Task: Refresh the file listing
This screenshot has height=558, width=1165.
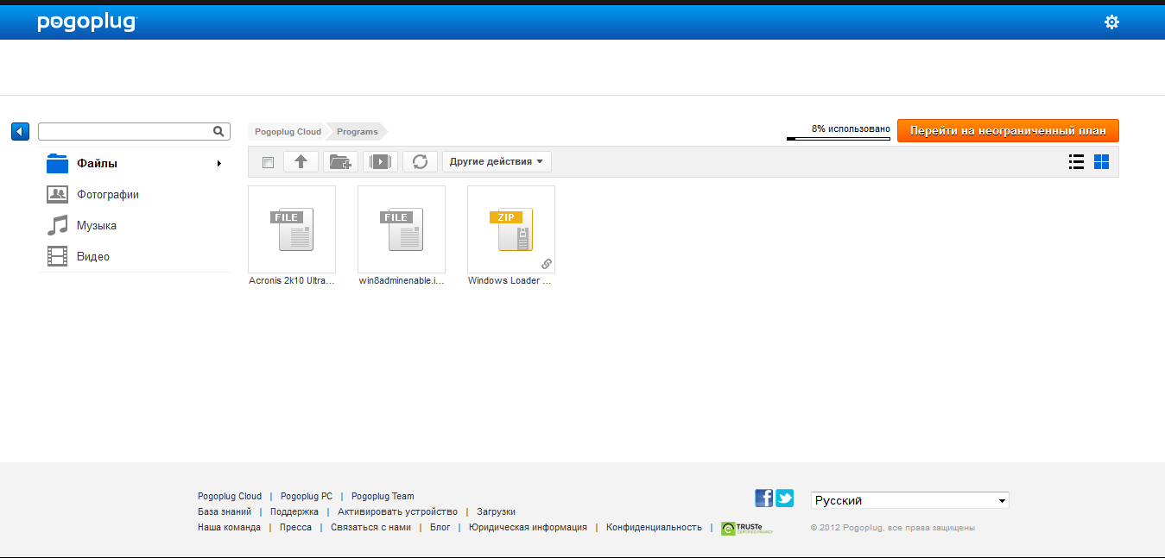Action: pos(421,161)
